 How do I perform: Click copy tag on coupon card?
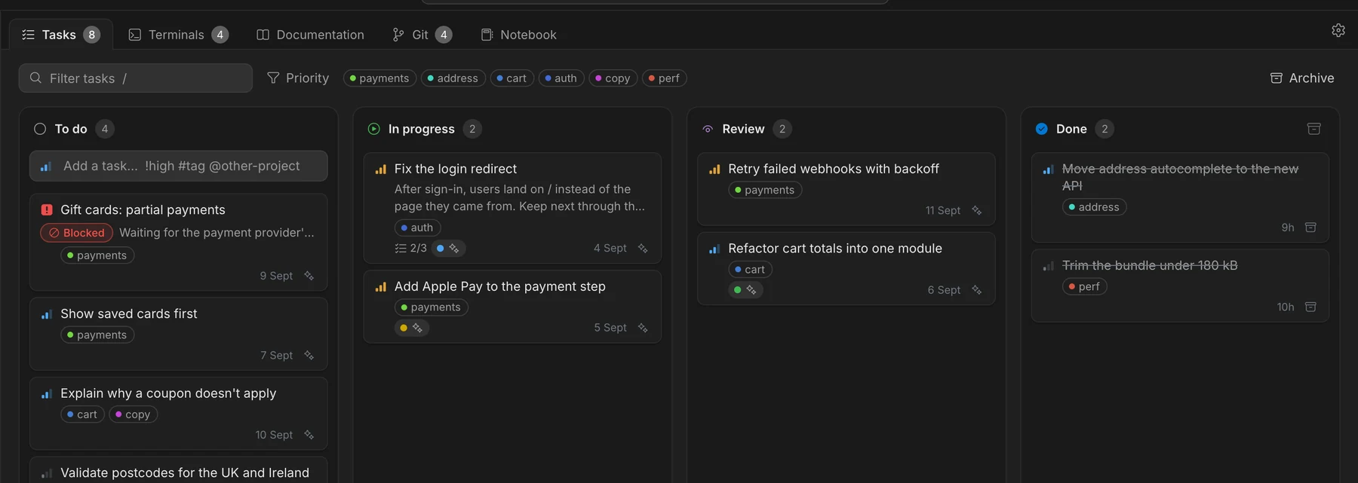click(x=134, y=414)
